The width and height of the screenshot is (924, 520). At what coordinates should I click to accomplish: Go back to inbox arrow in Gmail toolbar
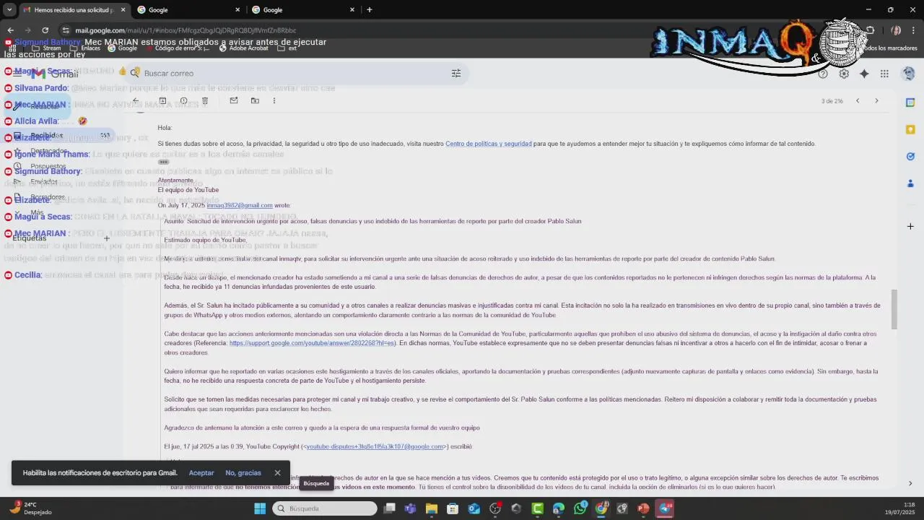coord(136,101)
